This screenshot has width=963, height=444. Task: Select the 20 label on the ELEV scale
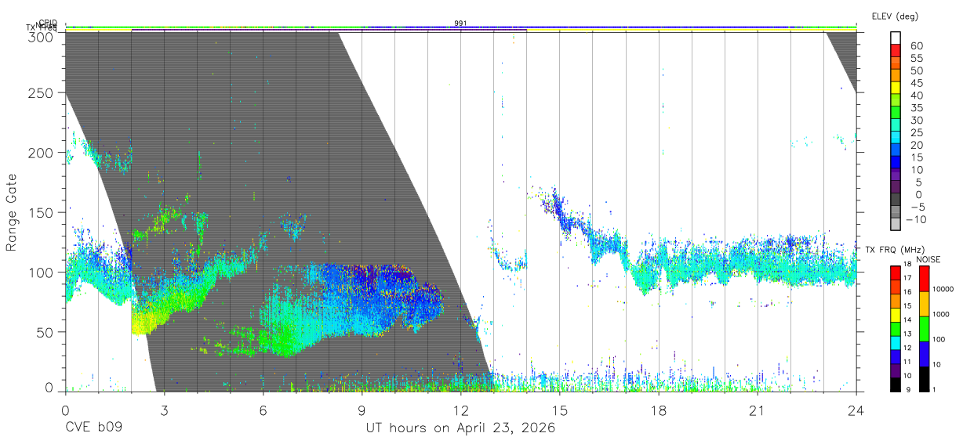click(917, 145)
